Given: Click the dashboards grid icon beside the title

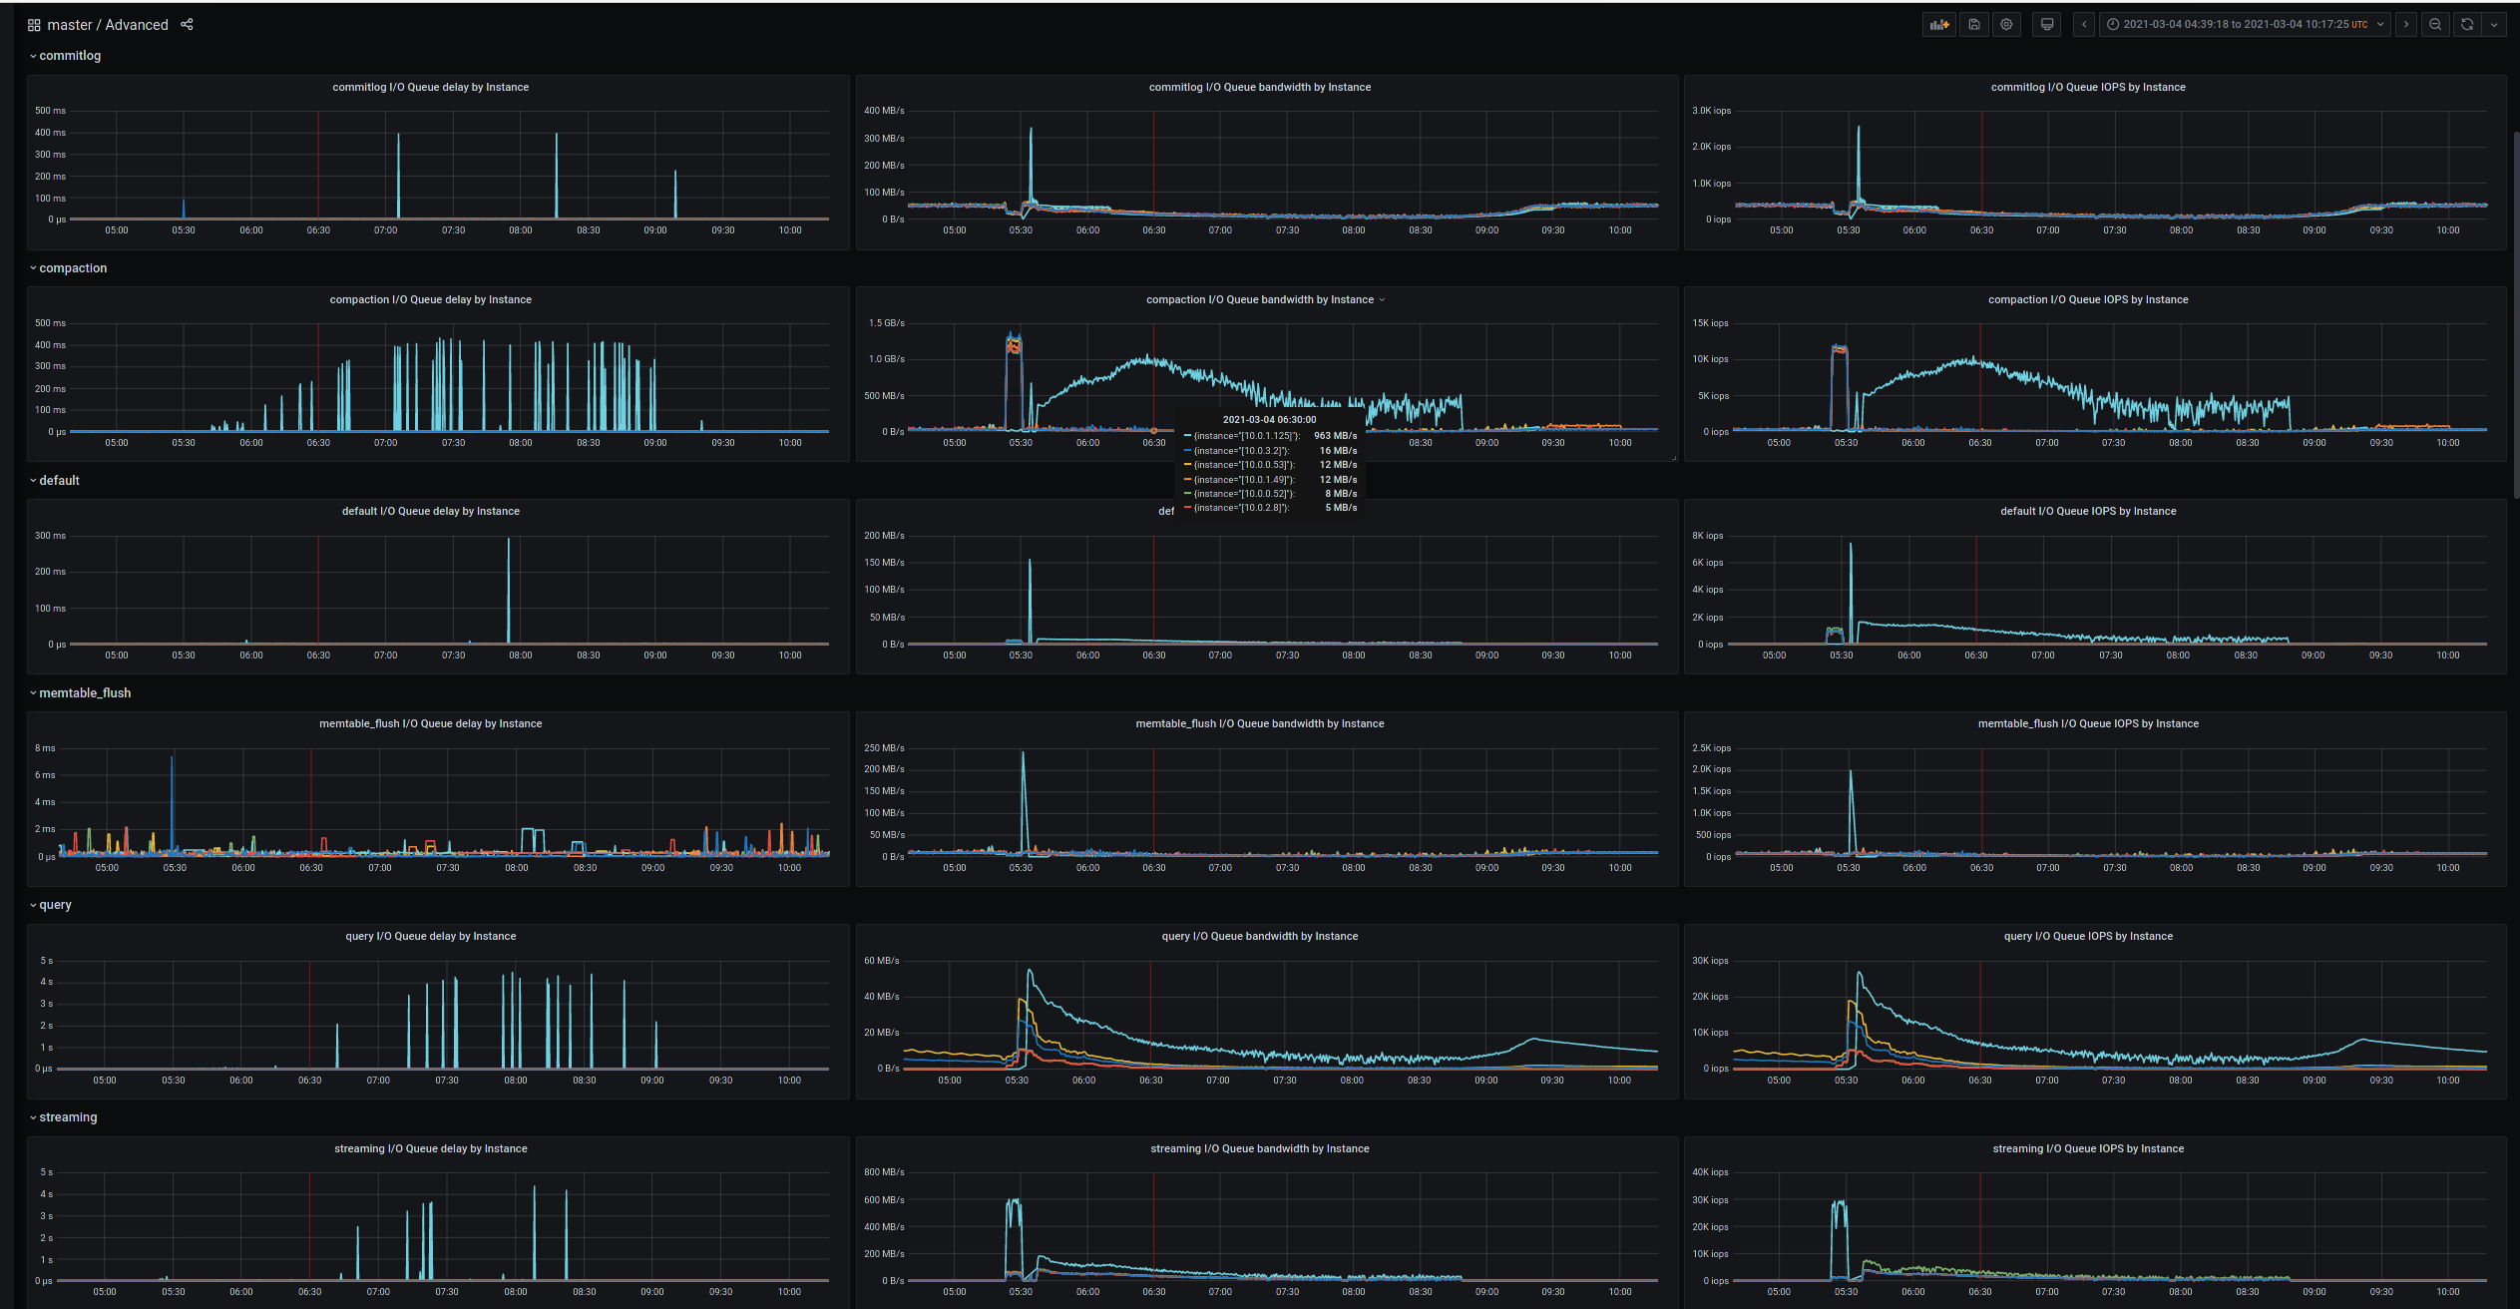Looking at the screenshot, I should click(33, 24).
